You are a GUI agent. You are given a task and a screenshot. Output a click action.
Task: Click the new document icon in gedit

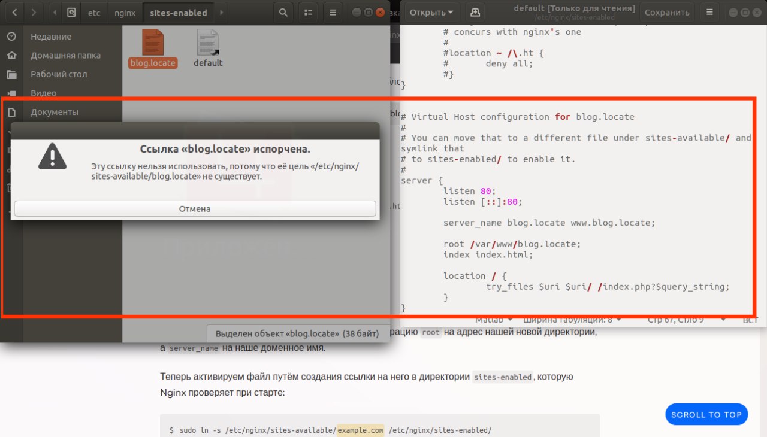[475, 12]
